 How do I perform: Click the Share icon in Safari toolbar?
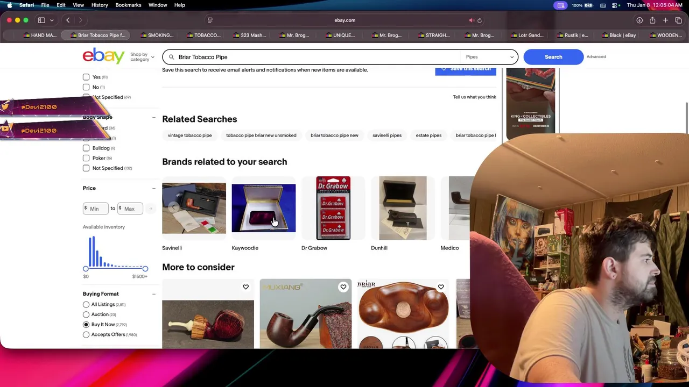(652, 20)
